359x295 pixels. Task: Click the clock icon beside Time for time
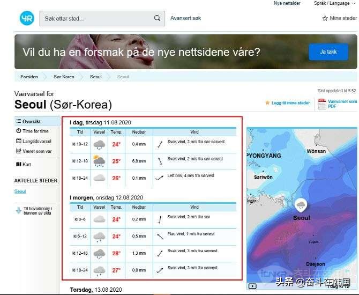pos(19,131)
